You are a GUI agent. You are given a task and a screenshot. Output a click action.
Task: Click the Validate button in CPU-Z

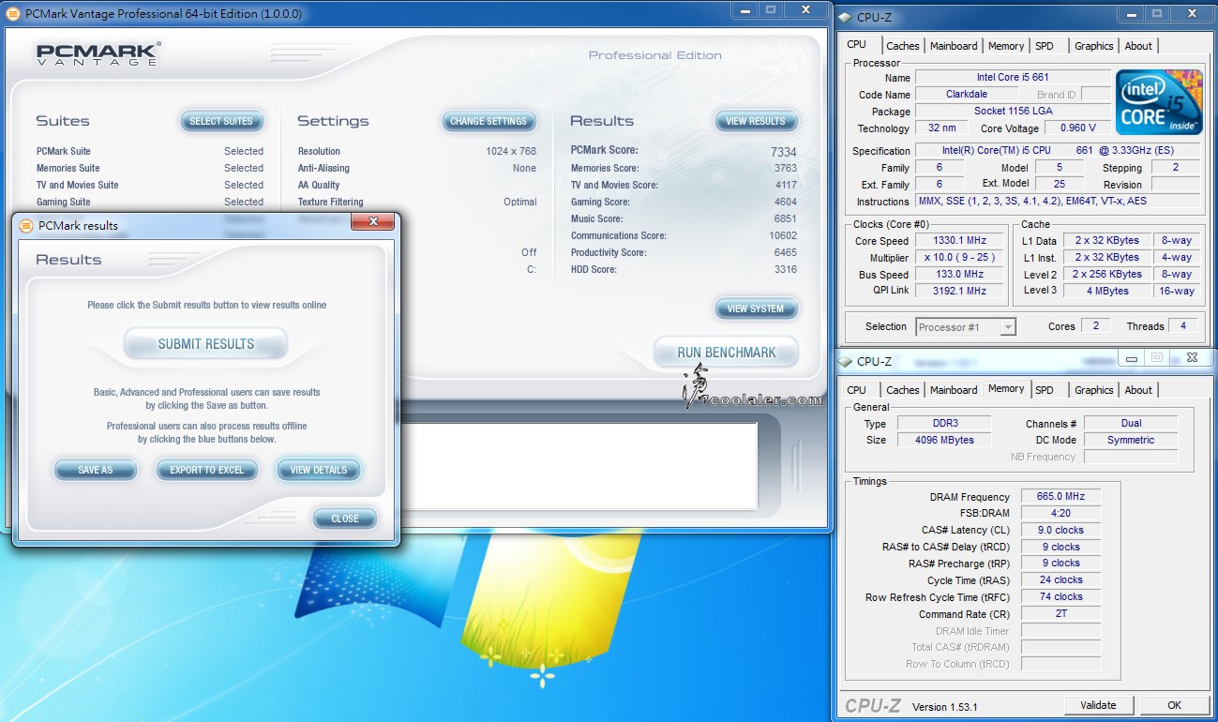1098,705
